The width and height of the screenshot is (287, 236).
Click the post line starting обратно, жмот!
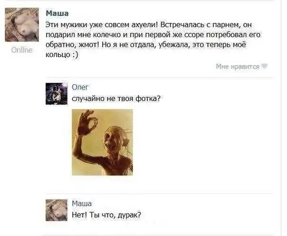coord(146,45)
